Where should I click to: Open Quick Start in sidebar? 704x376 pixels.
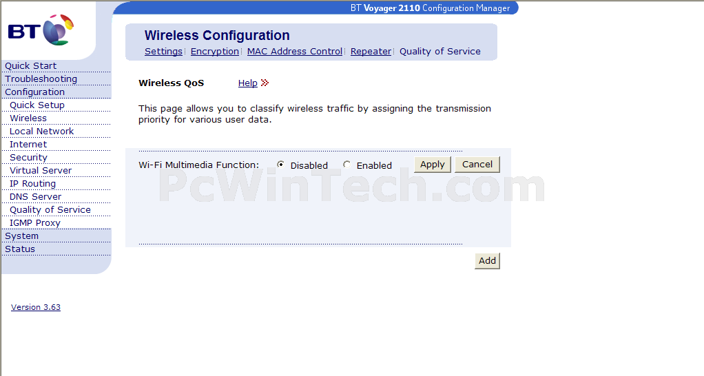(x=30, y=66)
